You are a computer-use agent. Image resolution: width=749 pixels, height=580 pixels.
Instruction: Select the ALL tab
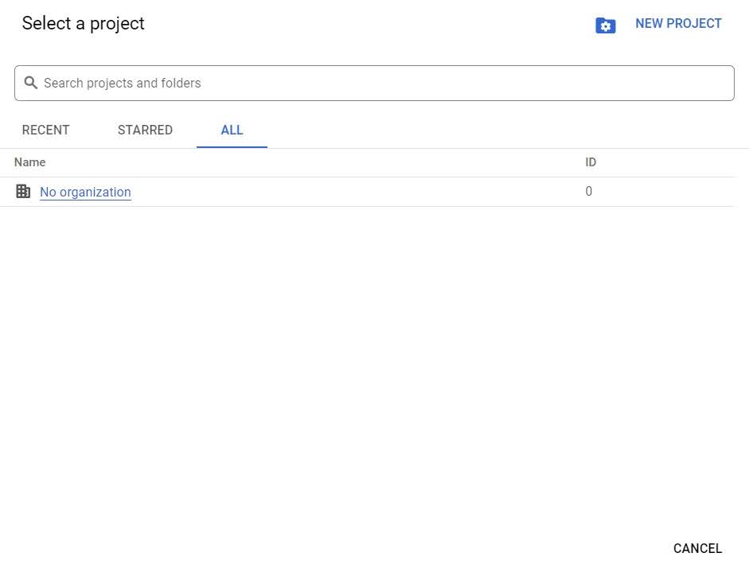[x=232, y=130]
